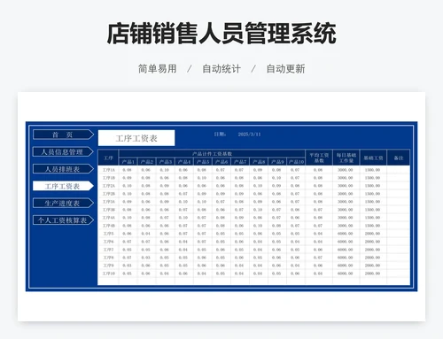Click empty 备注 cell in 工序1A row
443x339 pixels.
click(399, 170)
